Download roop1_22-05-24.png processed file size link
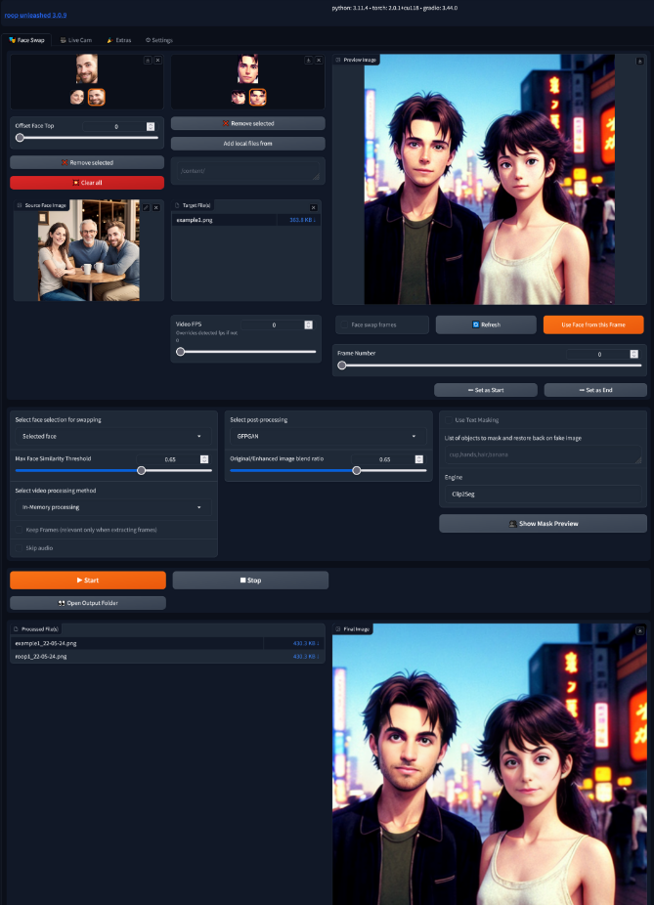Viewport: 654px width, 905px height. [306, 656]
